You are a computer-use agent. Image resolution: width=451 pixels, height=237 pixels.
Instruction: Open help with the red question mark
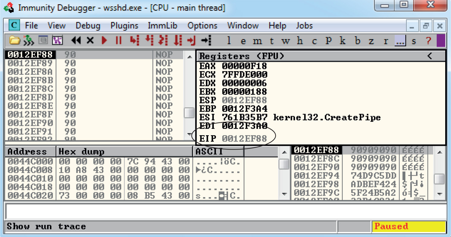point(428,41)
